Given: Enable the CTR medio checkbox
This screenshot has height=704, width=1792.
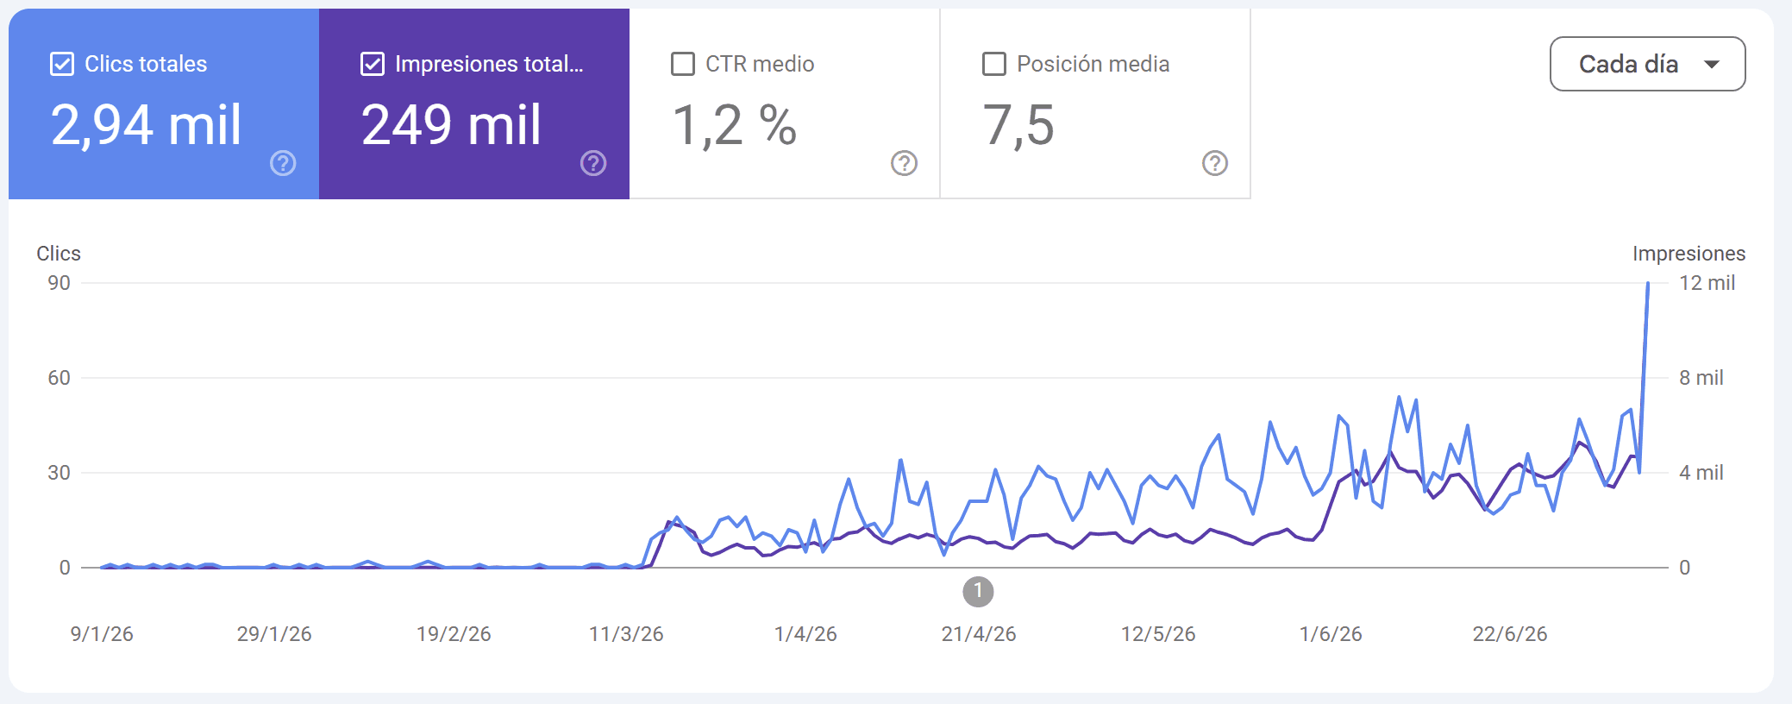Looking at the screenshot, I should point(683,64).
